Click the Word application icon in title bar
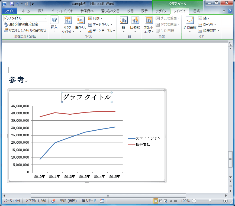Screen dimensions: 235x206 tap(5, 4)
